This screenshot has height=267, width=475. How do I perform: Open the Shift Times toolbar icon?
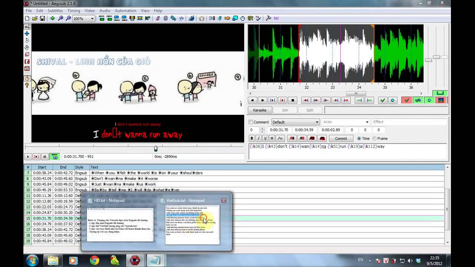(212, 18)
